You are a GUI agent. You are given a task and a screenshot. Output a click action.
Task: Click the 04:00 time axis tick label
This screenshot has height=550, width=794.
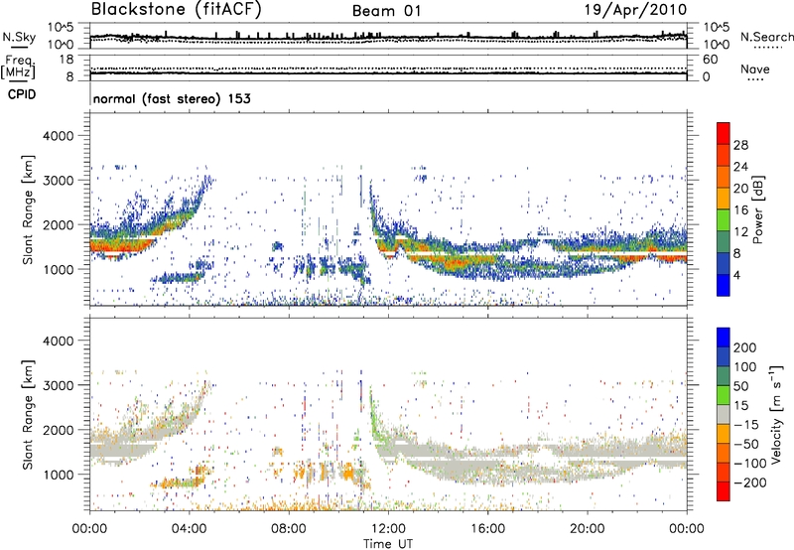click(x=190, y=529)
